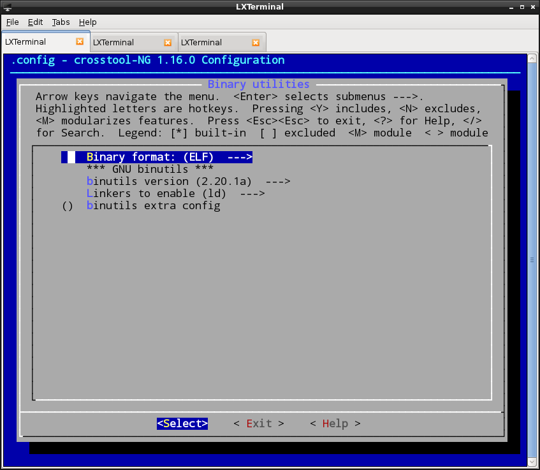Close the third LXTerminal tab
The height and width of the screenshot is (470, 540).
(256, 42)
